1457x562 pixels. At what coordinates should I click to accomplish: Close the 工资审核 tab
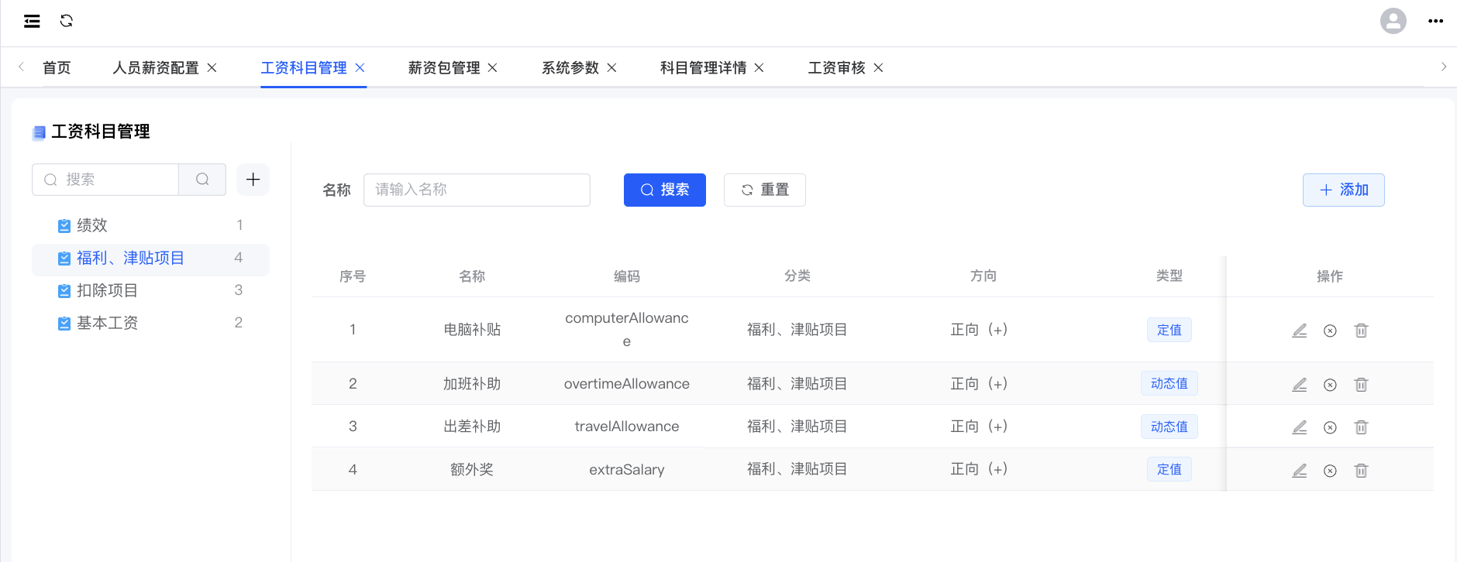(878, 68)
